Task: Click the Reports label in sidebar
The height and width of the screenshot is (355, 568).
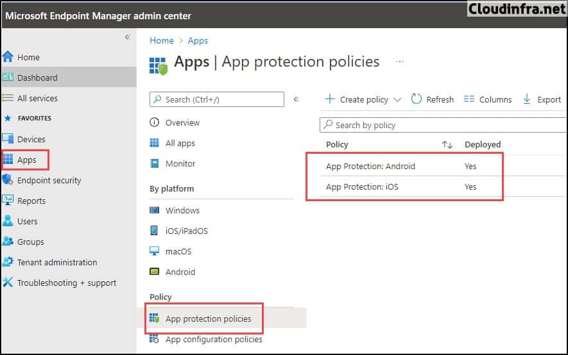Action: [x=31, y=201]
